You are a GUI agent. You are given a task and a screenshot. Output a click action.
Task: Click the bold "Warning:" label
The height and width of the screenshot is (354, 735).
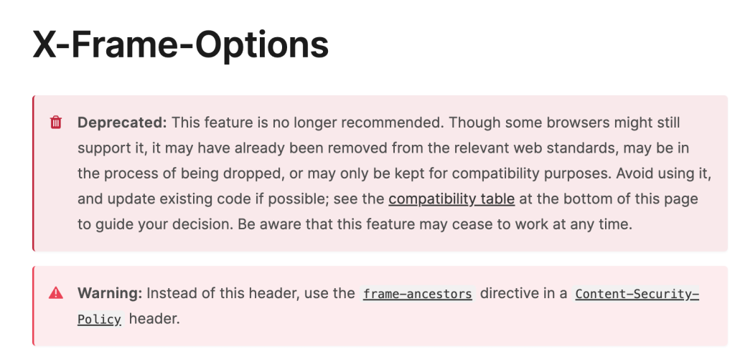pyautogui.click(x=111, y=293)
